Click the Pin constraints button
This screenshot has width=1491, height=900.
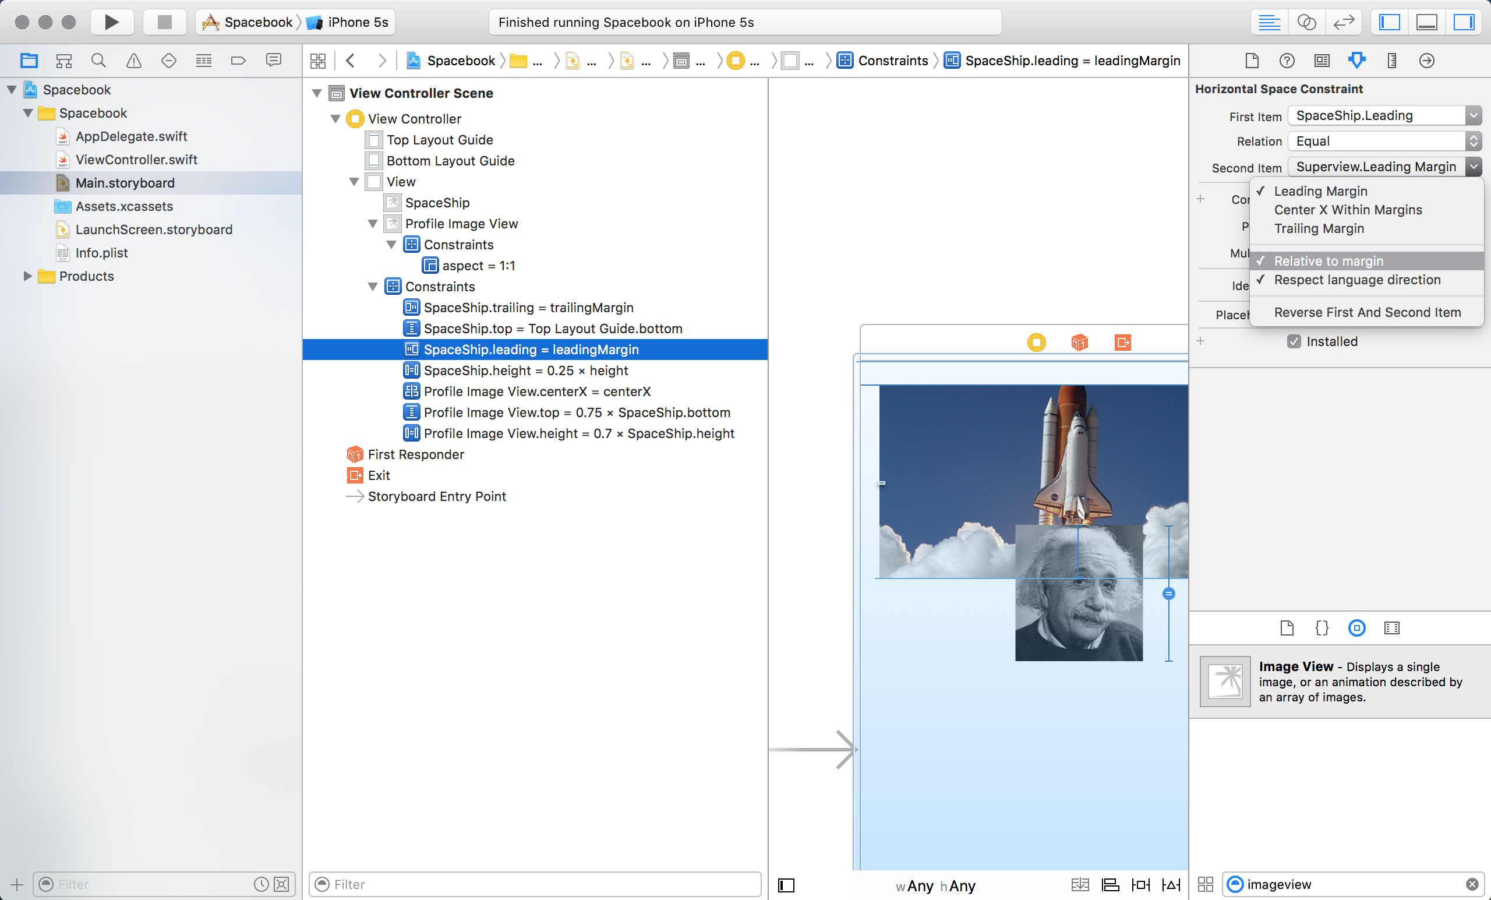click(1140, 885)
